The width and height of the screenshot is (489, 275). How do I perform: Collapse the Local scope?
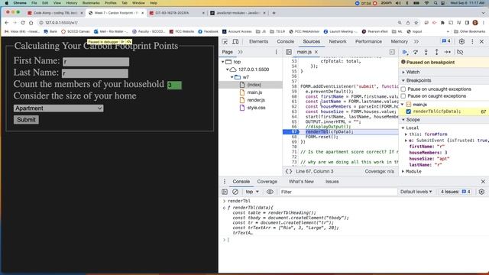click(410, 128)
